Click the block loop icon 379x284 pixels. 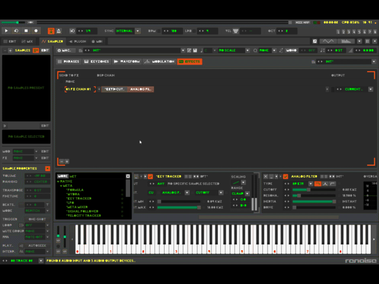(x=72, y=31)
